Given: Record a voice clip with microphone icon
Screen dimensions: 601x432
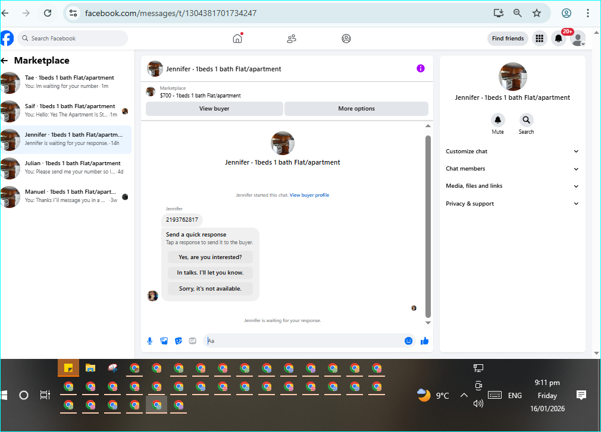Looking at the screenshot, I should (150, 341).
